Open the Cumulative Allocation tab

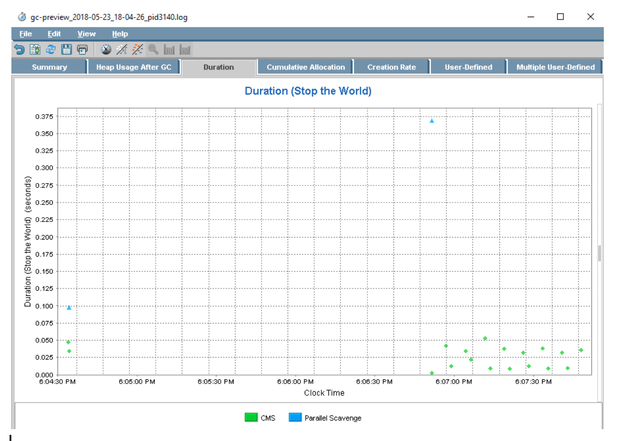[x=306, y=67]
